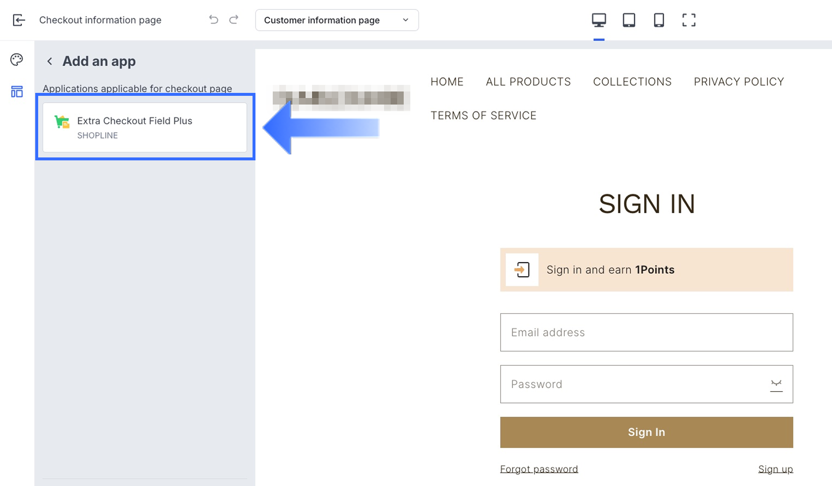Open theme settings palette icon
Screen dimensions: 832x486
pyautogui.click(x=17, y=60)
